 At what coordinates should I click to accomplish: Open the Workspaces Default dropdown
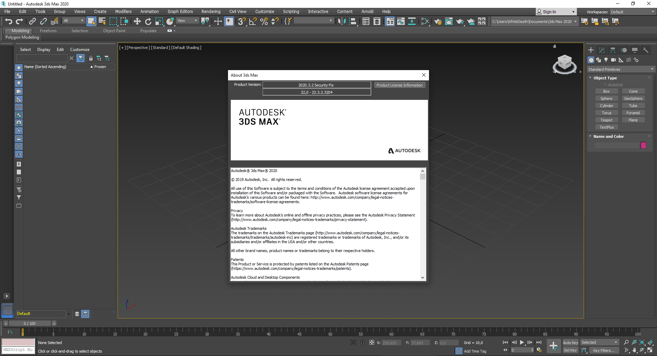(x=632, y=12)
